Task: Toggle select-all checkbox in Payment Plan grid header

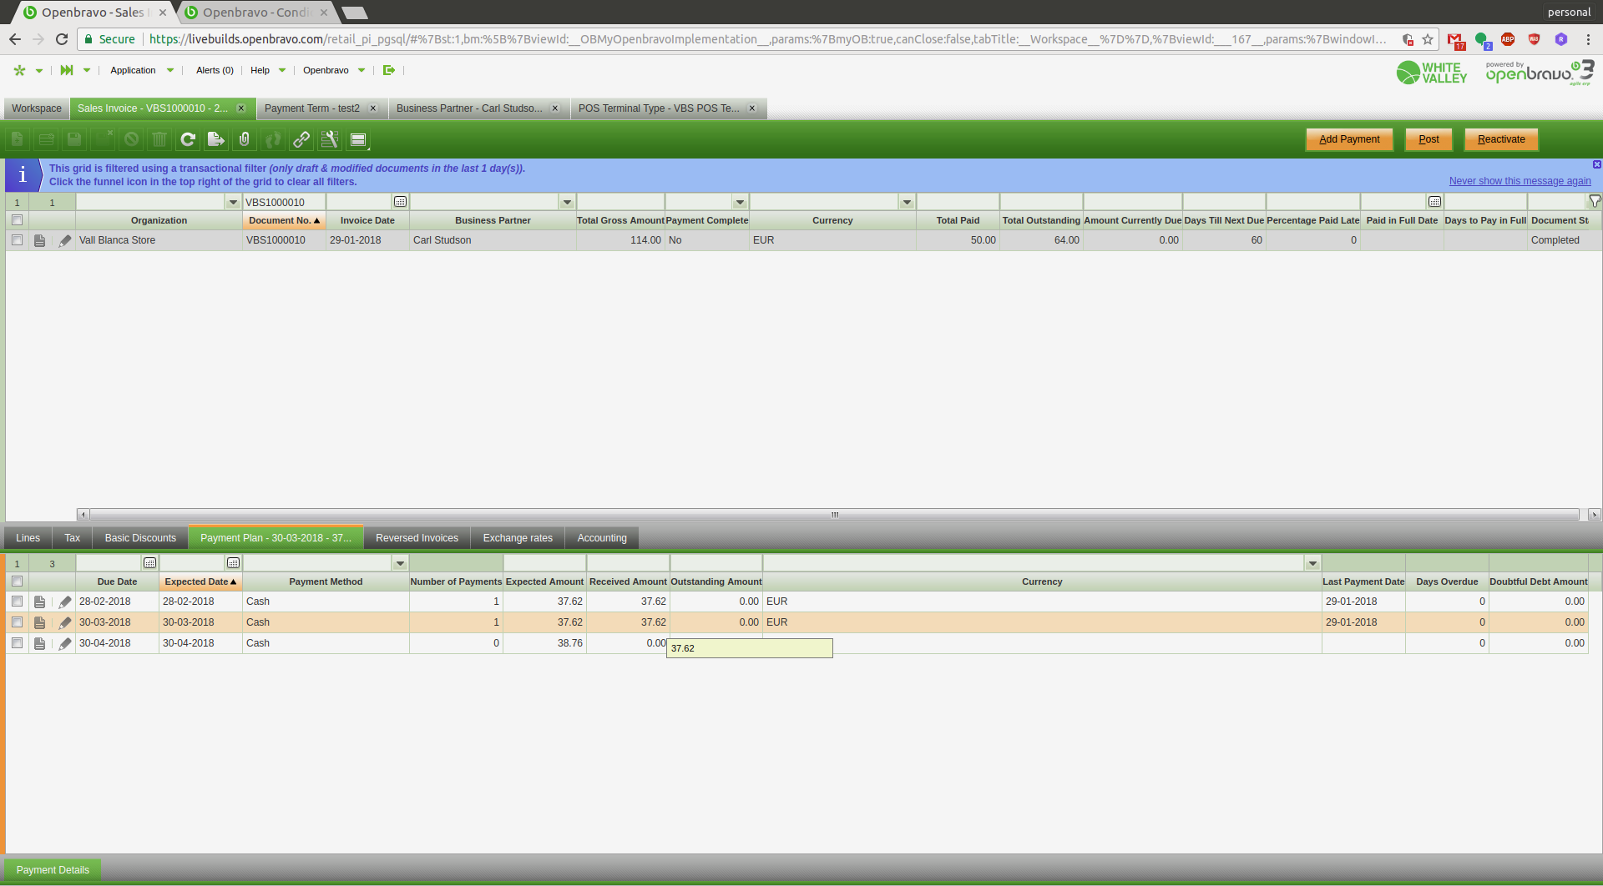Action: [17, 581]
